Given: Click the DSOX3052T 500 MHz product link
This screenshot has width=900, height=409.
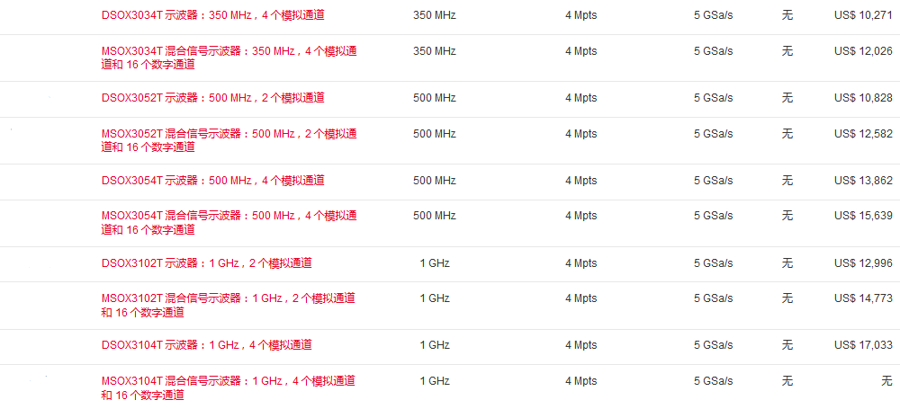Looking at the screenshot, I should pos(212,98).
